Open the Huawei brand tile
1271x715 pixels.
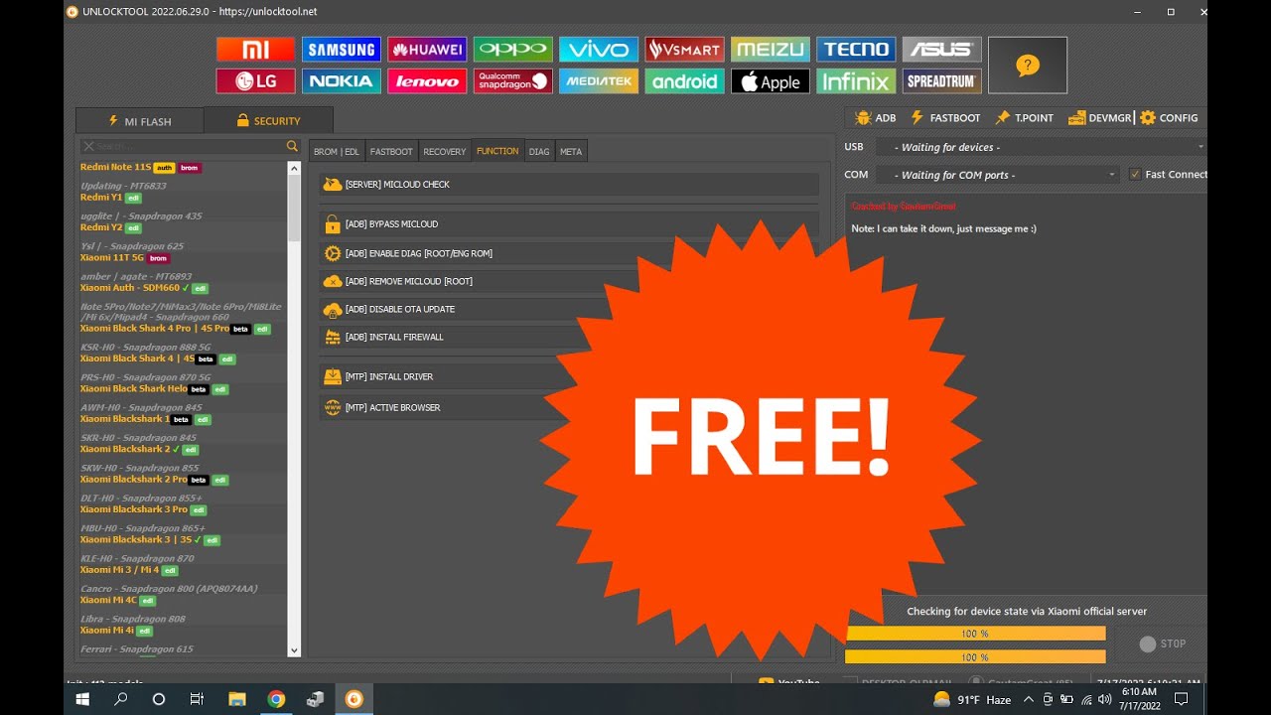[427, 50]
